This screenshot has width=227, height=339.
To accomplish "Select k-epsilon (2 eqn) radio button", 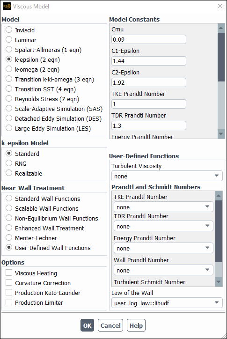I will click(x=9, y=59).
